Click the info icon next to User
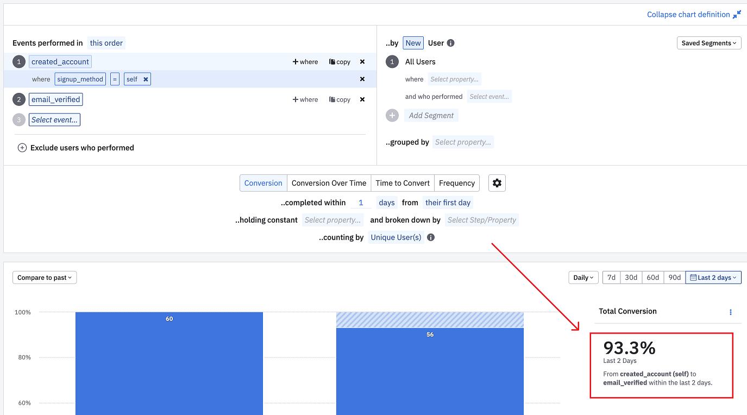This screenshot has width=747, height=415. 450,43
